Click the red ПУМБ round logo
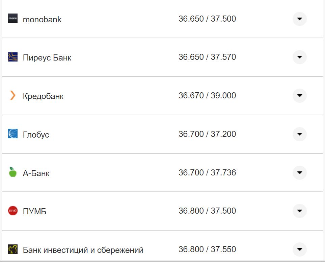Image resolution: width=325 pixels, height=262 pixels. pos(13,211)
